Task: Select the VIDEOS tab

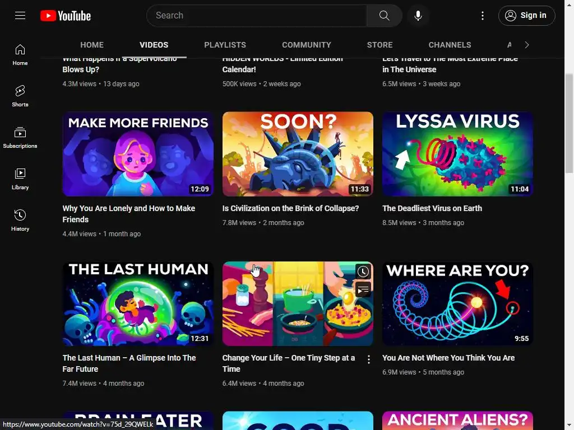Action: click(x=154, y=45)
